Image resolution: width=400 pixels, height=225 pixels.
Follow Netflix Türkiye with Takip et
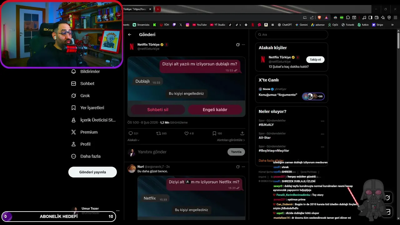point(315,59)
